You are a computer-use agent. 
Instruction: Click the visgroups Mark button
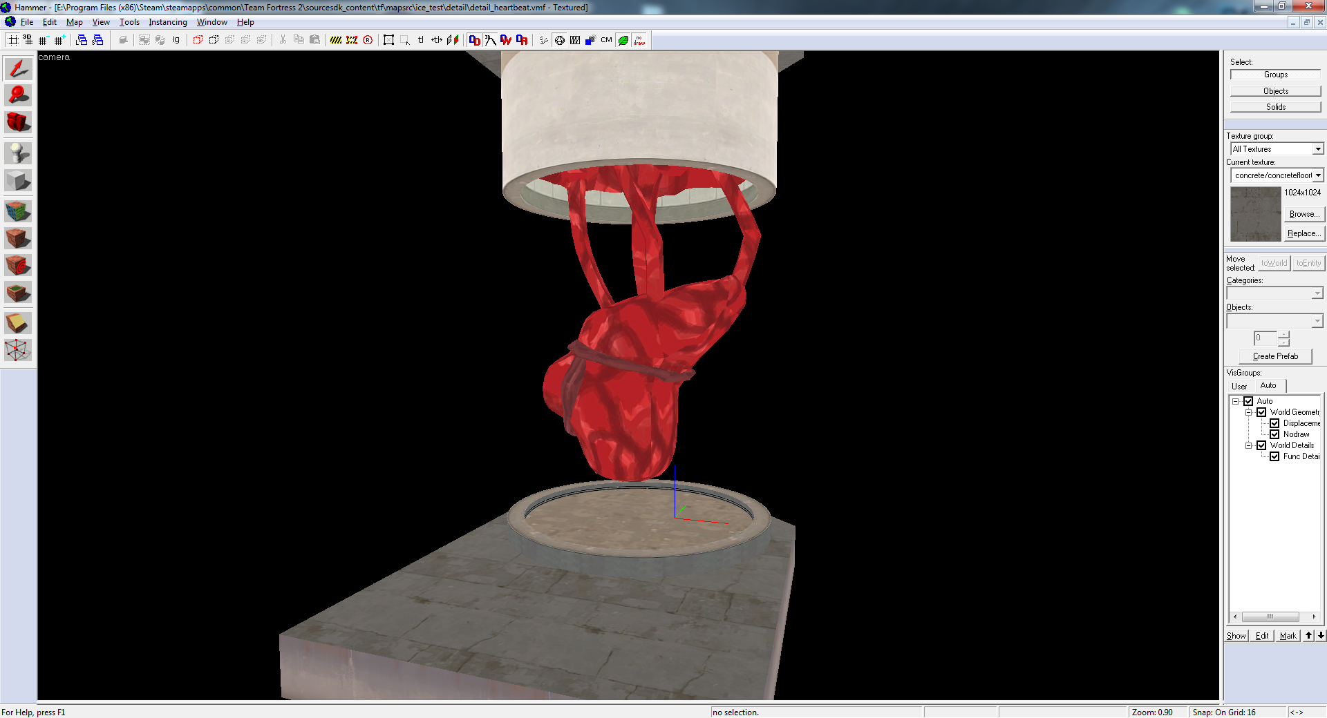(x=1288, y=636)
